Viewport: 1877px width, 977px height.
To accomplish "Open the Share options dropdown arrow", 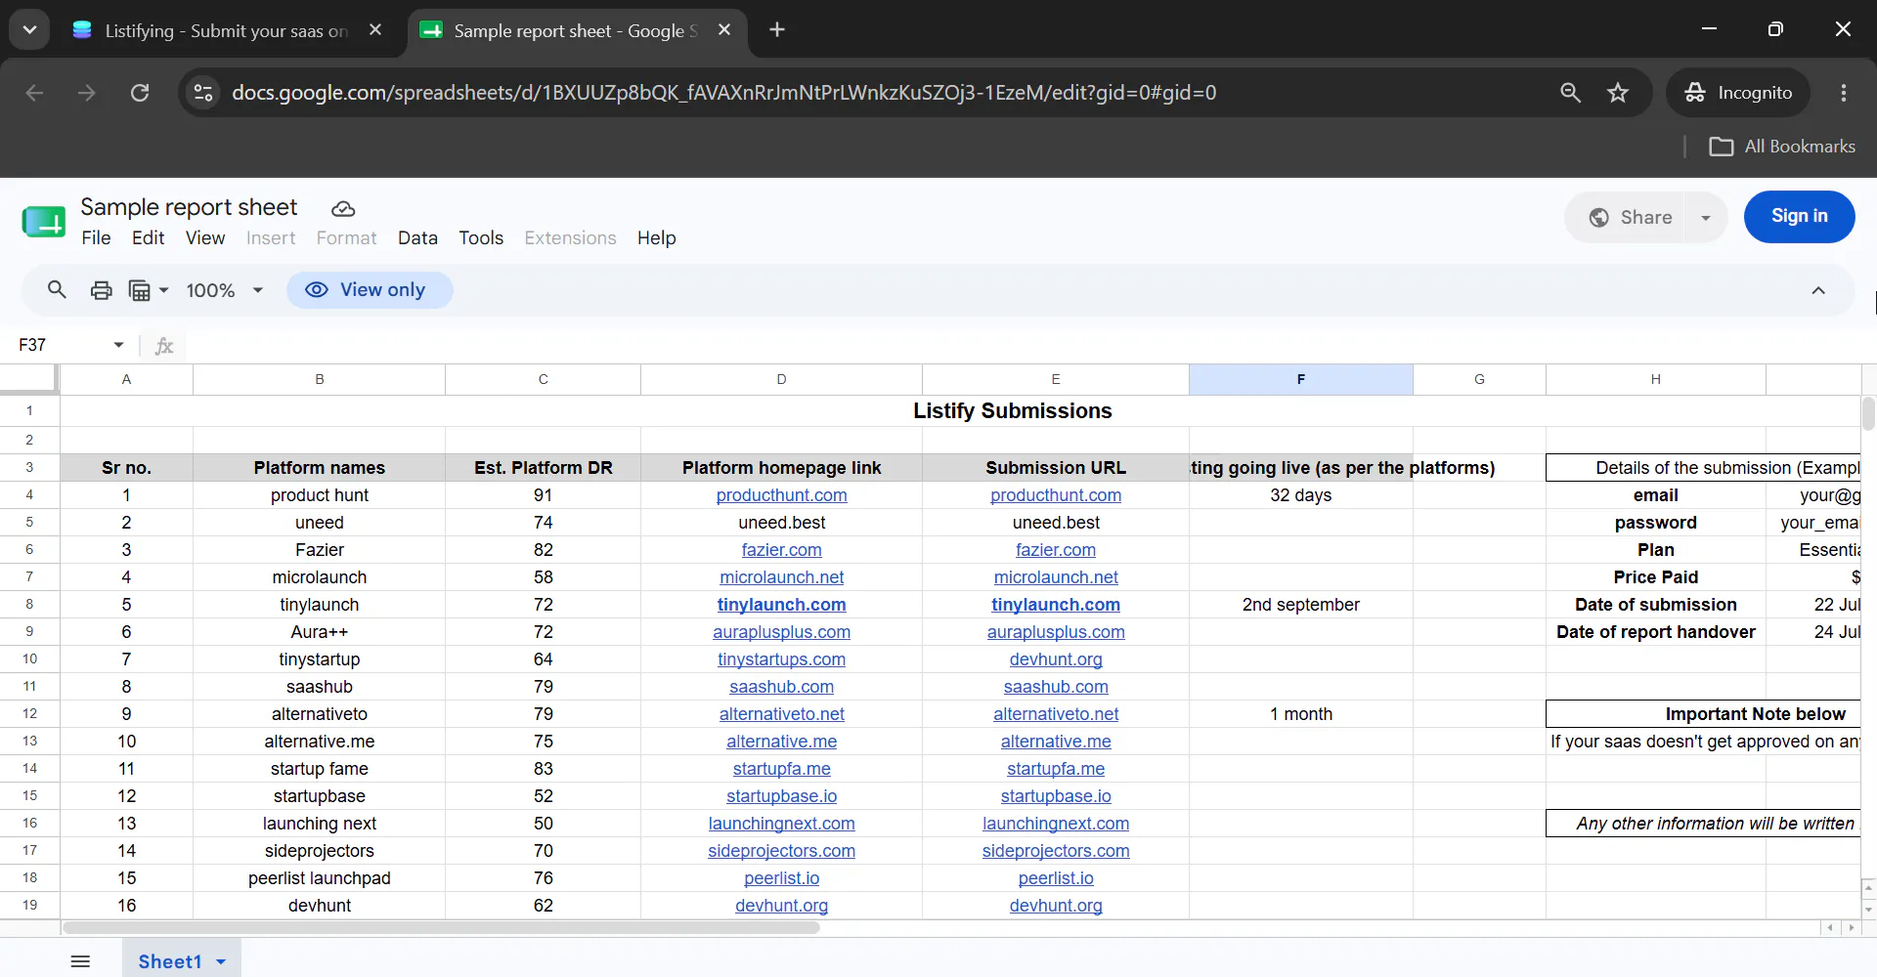I will tap(1706, 218).
